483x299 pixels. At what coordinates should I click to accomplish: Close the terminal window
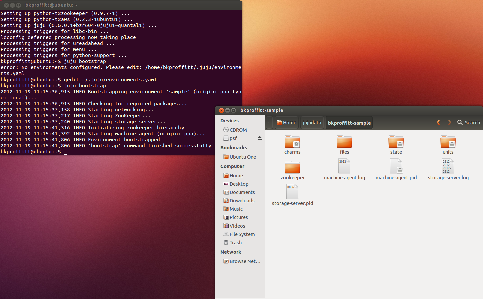point(6,5)
